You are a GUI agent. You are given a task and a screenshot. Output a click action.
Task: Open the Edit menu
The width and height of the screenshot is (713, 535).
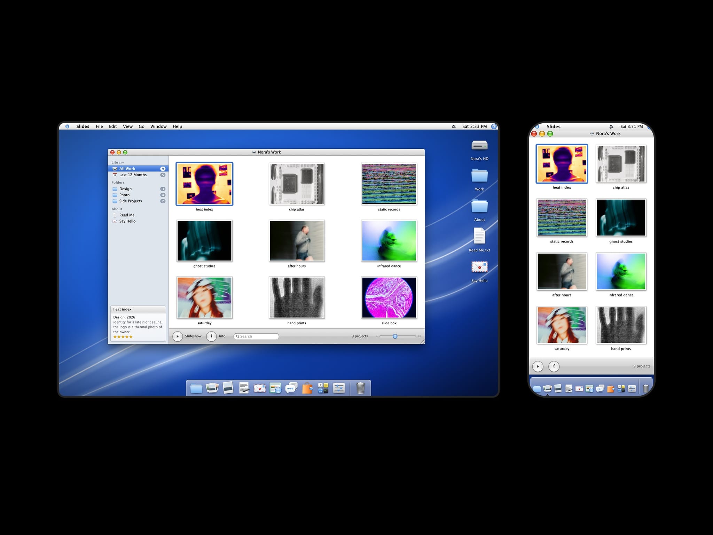point(113,126)
